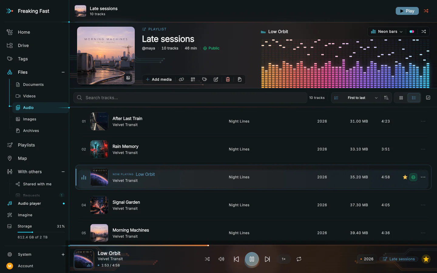Click the globe icon on Low Orbit row

[413, 177]
